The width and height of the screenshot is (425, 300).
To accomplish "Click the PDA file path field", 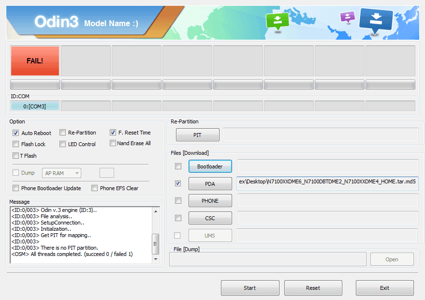I will tap(327, 183).
